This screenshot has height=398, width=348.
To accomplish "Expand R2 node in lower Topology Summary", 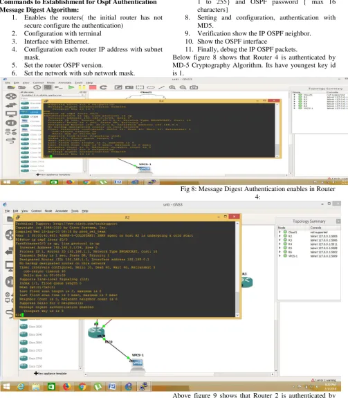I will (x=280, y=236).
